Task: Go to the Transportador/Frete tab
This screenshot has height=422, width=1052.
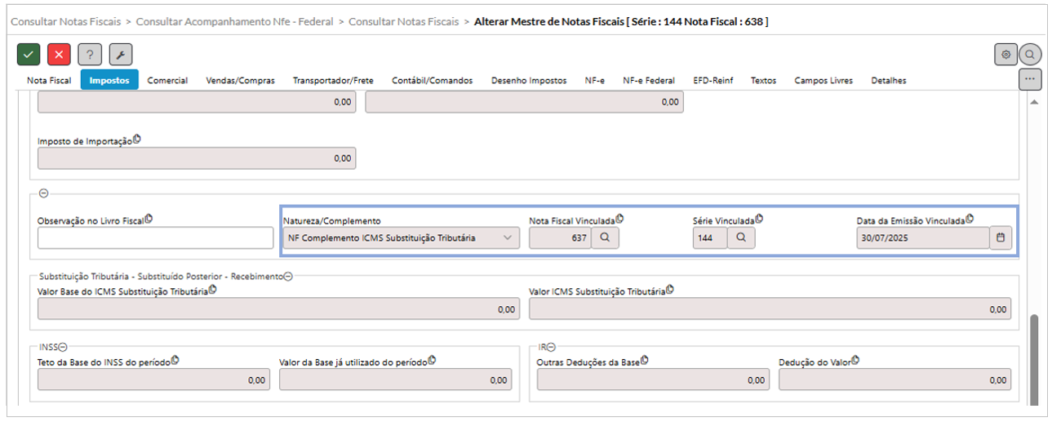Action: click(x=333, y=81)
